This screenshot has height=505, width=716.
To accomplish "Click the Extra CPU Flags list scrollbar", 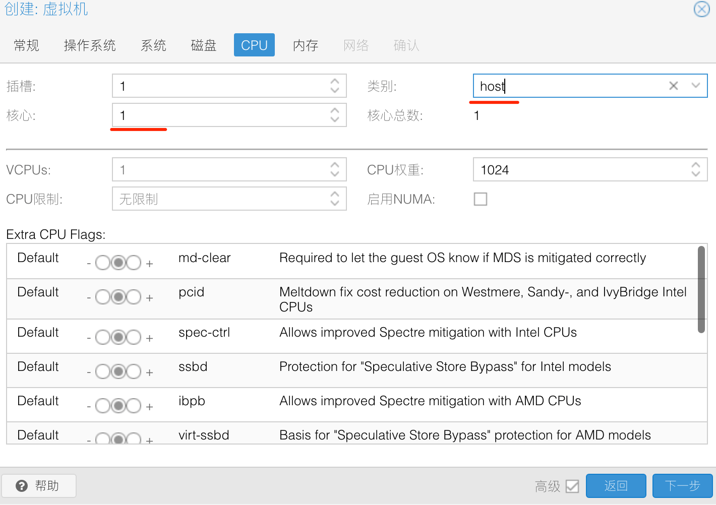I will coord(701,289).
